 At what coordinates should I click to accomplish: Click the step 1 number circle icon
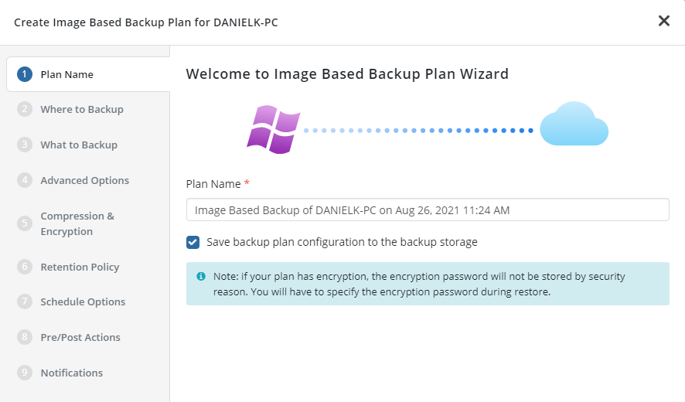[25, 75]
